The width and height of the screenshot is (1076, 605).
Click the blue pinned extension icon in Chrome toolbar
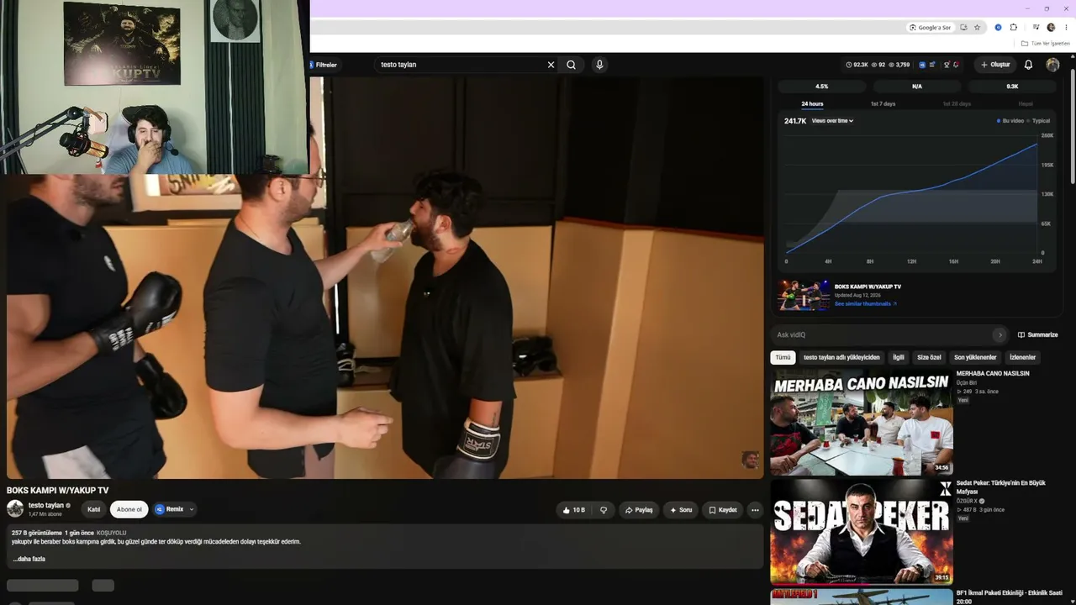tap(998, 28)
